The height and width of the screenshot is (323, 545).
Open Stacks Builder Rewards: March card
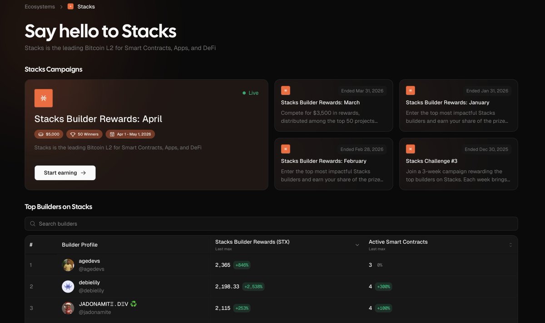[334, 106]
